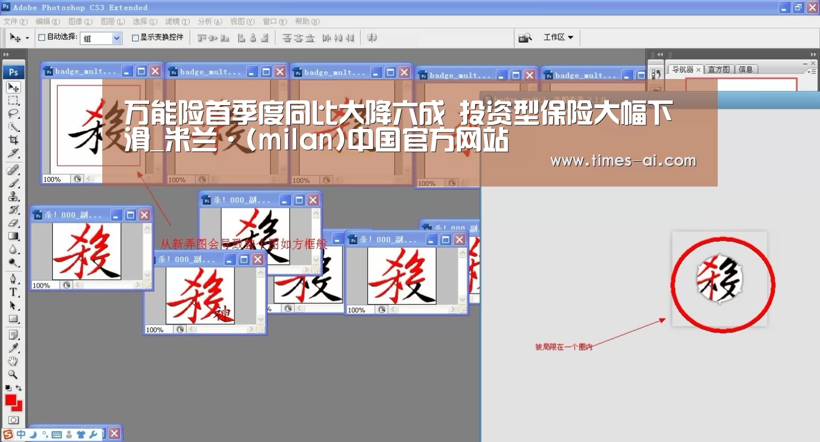
Task: Open the 编辑 menu
Action: click(x=48, y=21)
